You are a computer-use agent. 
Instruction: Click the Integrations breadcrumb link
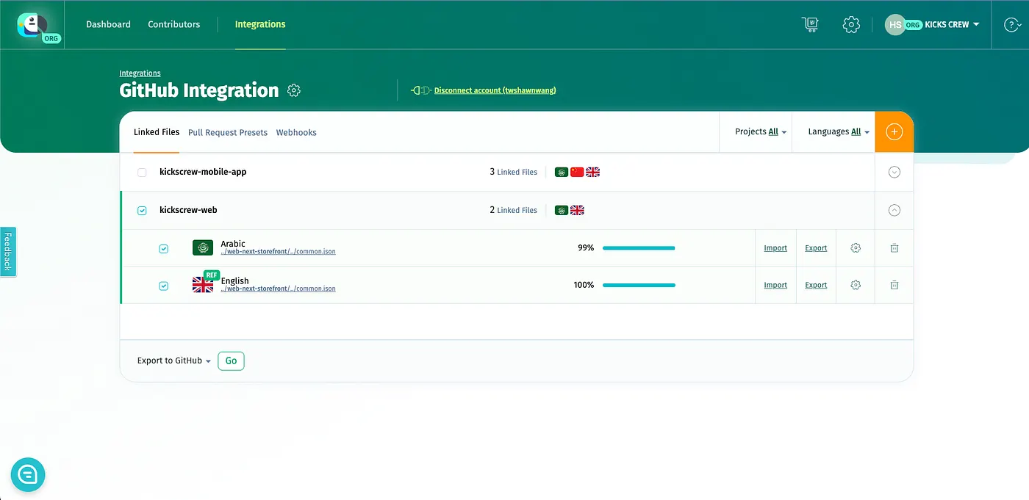point(140,73)
